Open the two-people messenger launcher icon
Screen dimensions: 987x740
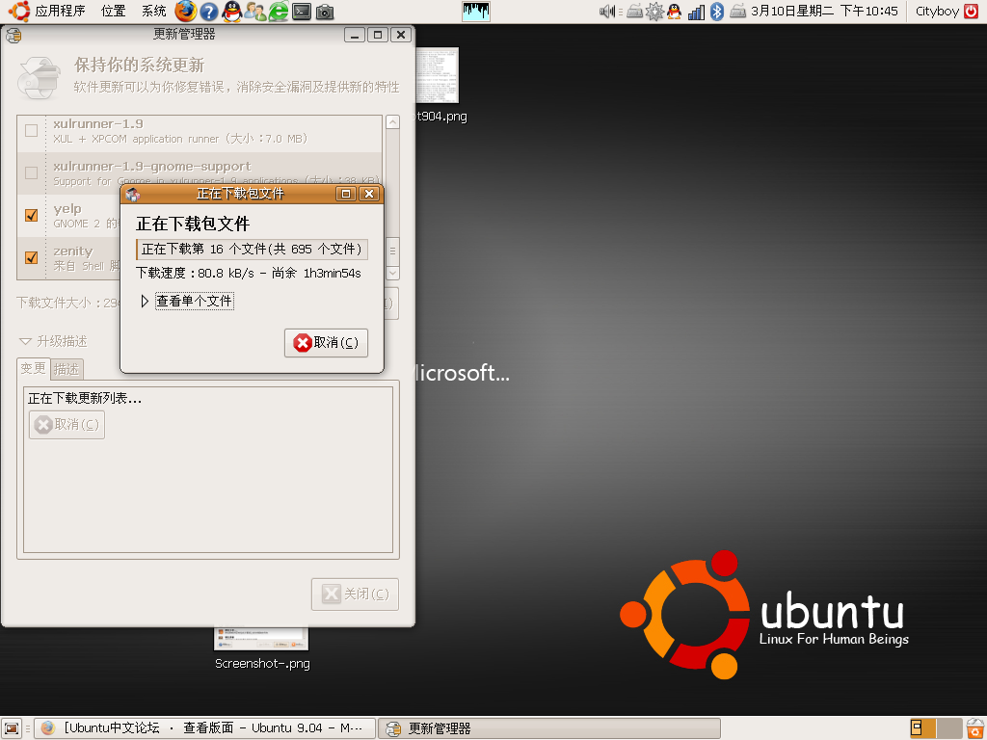click(254, 12)
